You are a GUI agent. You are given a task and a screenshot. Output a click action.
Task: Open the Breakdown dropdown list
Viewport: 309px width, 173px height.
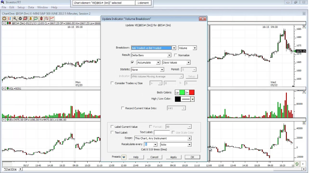pyautogui.click(x=174, y=48)
